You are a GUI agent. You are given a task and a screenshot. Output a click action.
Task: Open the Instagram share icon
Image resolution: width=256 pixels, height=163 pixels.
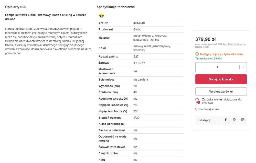coord(243,120)
